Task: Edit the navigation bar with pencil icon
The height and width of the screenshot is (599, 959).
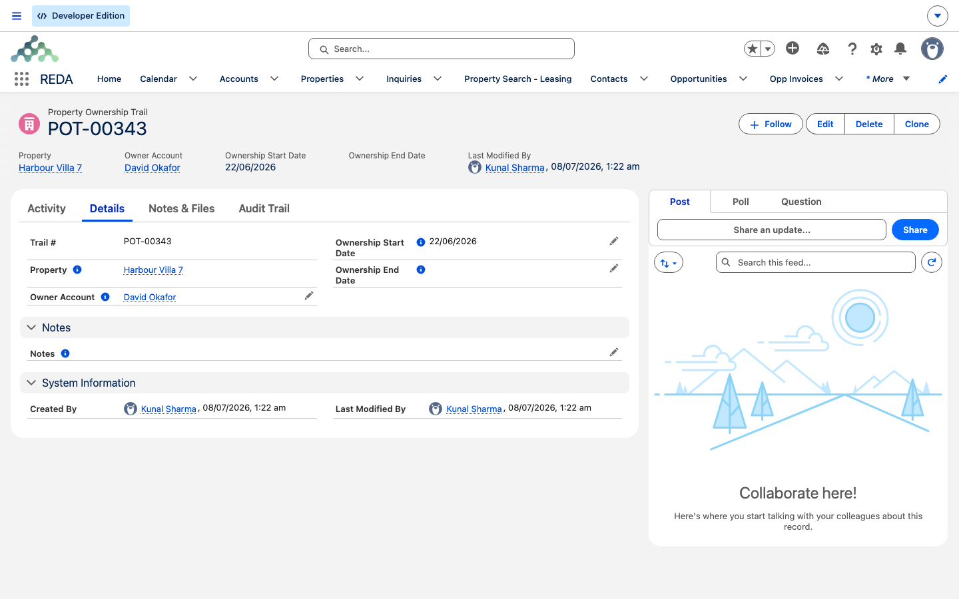Action: click(943, 79)
